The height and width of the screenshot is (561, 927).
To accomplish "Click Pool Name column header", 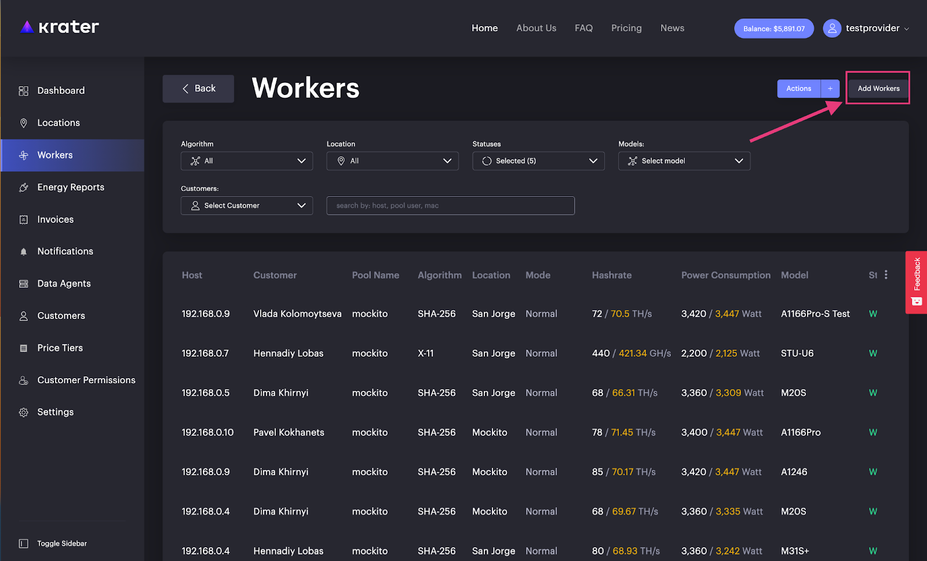I will coord(375,275).
